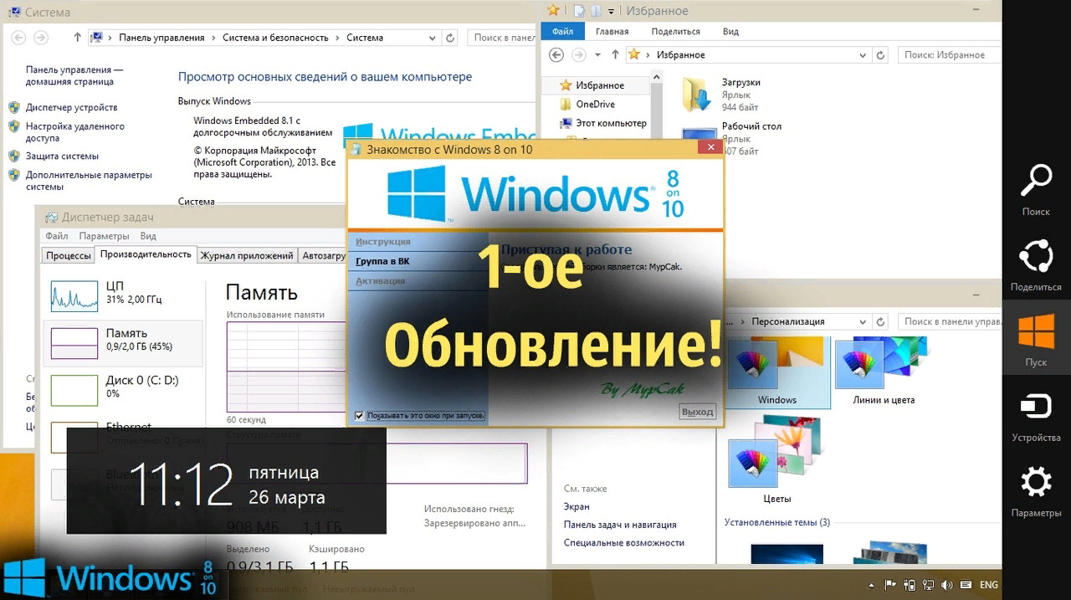This screenshot has height=600, width=1071.
Task: Expand chevron after Система и безопасность breadcrumb
Action: tap(337, 38)
